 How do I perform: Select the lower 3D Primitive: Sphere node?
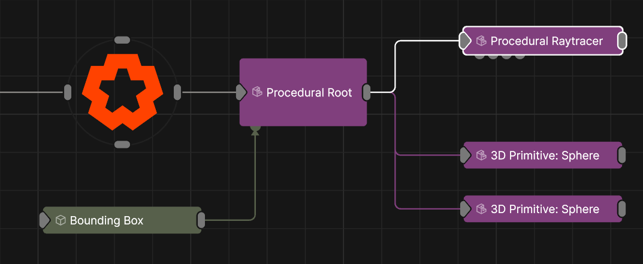point(545,209)
